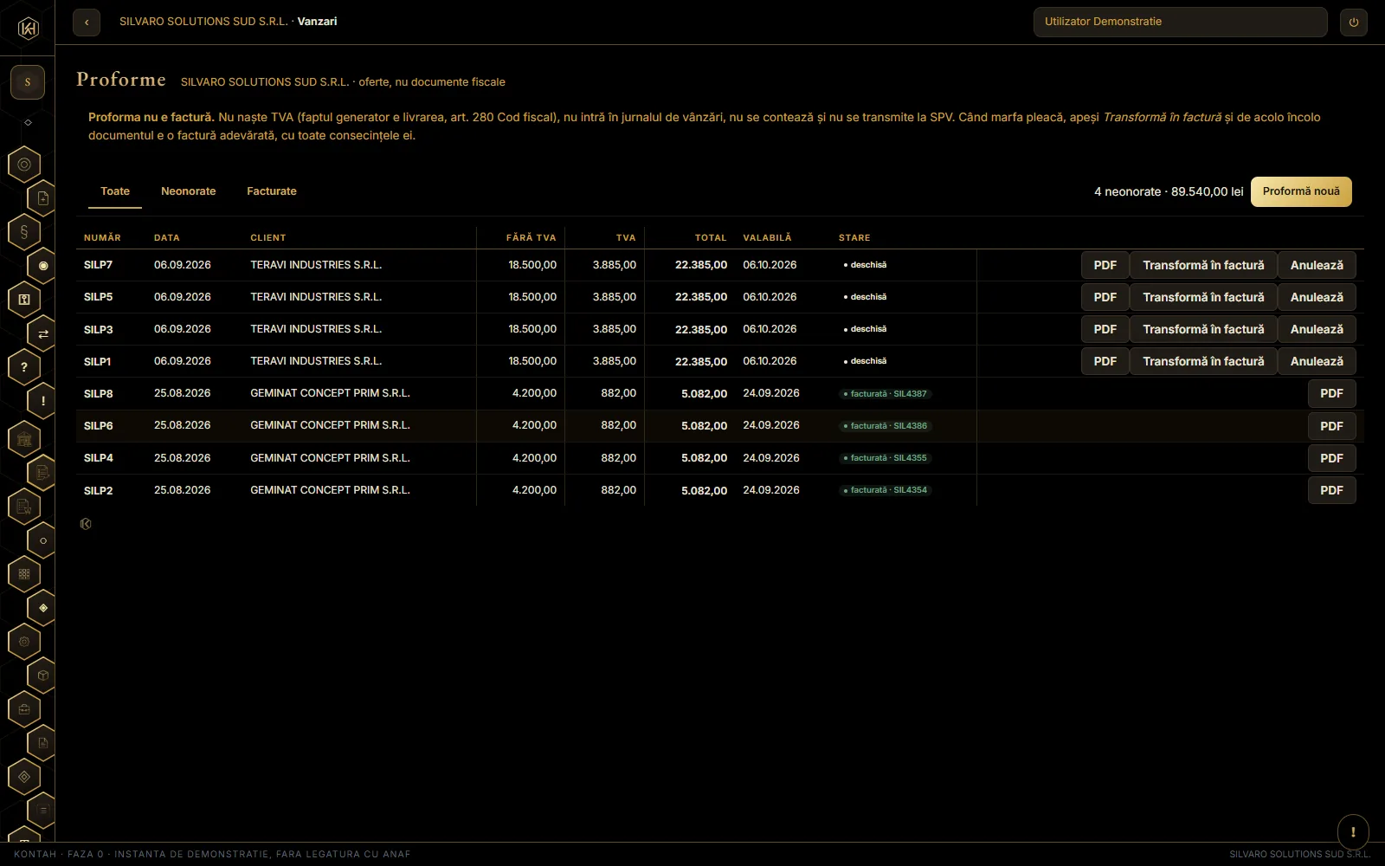Screen dimensions: 1385x866
Task: Click the Vanzari breadcrumb
Action: (x=317, y=22)
